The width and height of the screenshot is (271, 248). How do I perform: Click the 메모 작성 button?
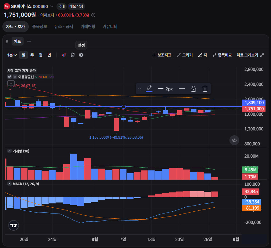pyautogui.click(x=76, y=6)
